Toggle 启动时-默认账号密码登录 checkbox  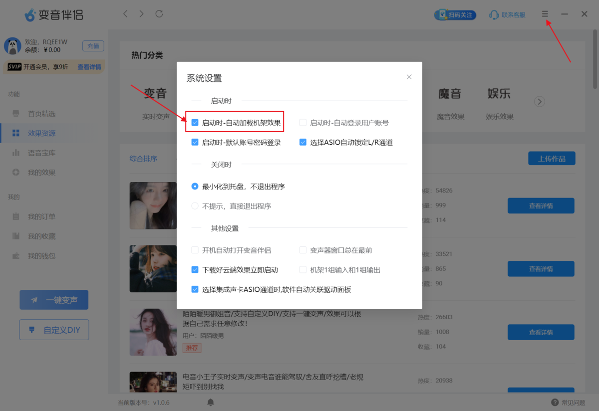195,142
